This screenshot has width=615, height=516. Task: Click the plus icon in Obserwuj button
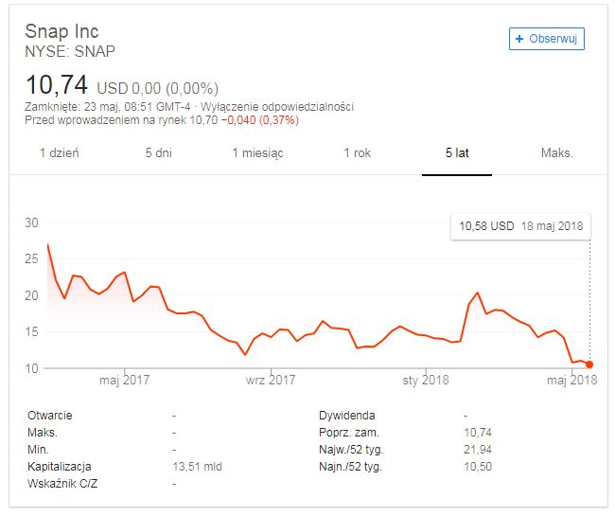(519, 39)
